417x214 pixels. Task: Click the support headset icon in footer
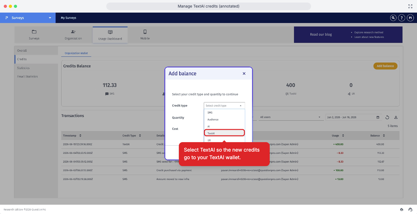410,209
